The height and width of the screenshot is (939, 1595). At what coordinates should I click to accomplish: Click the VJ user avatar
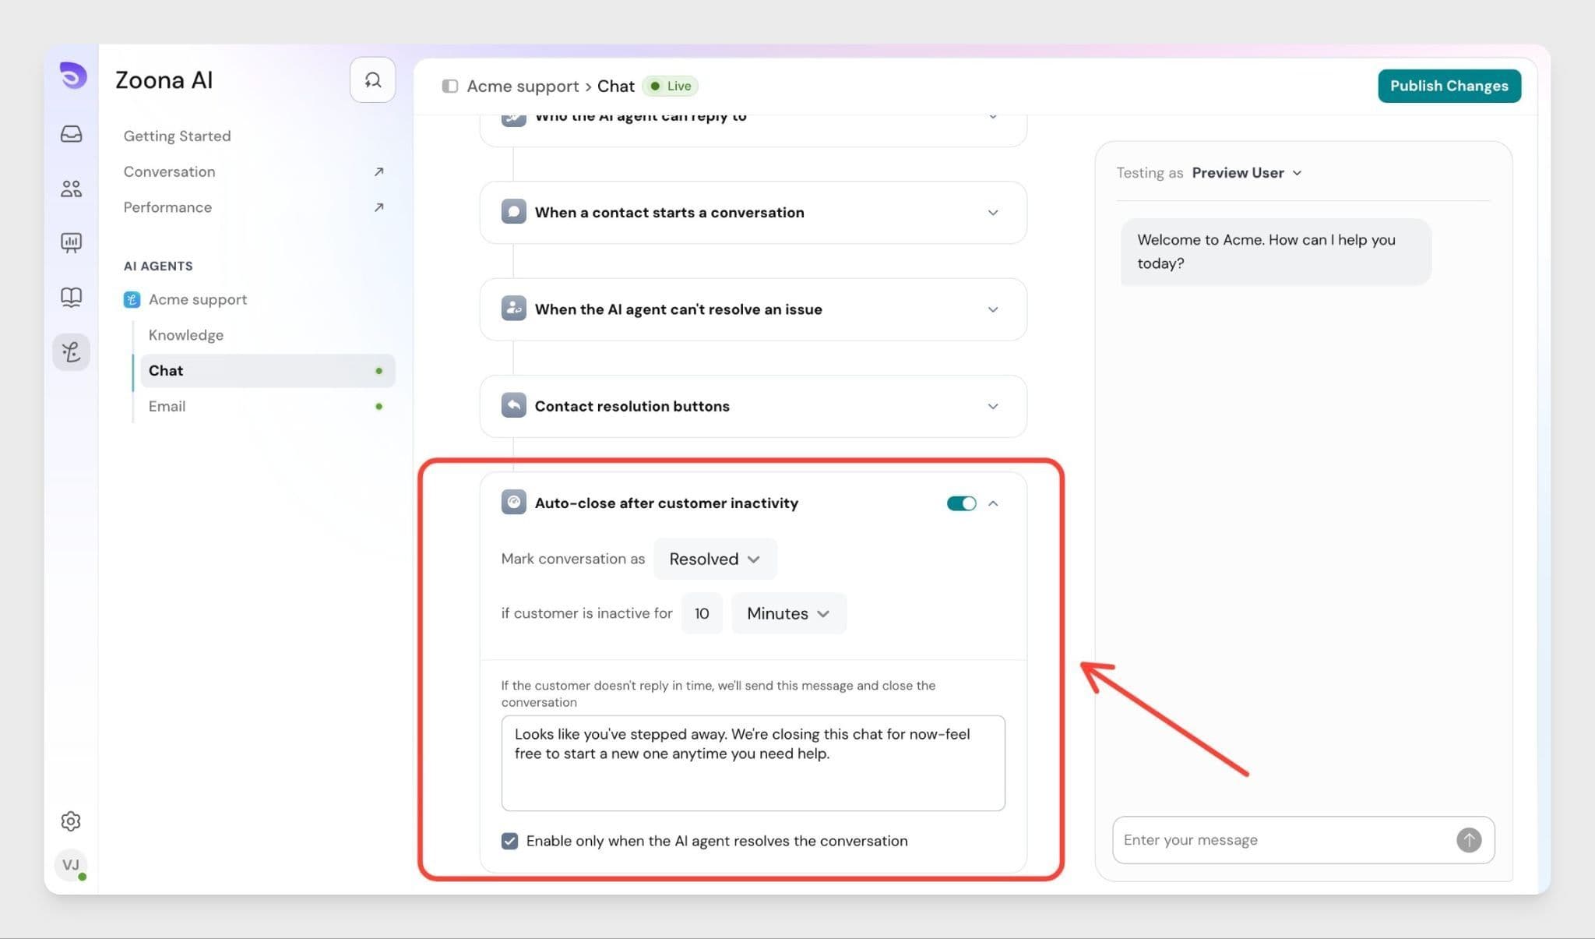point(71,865)
